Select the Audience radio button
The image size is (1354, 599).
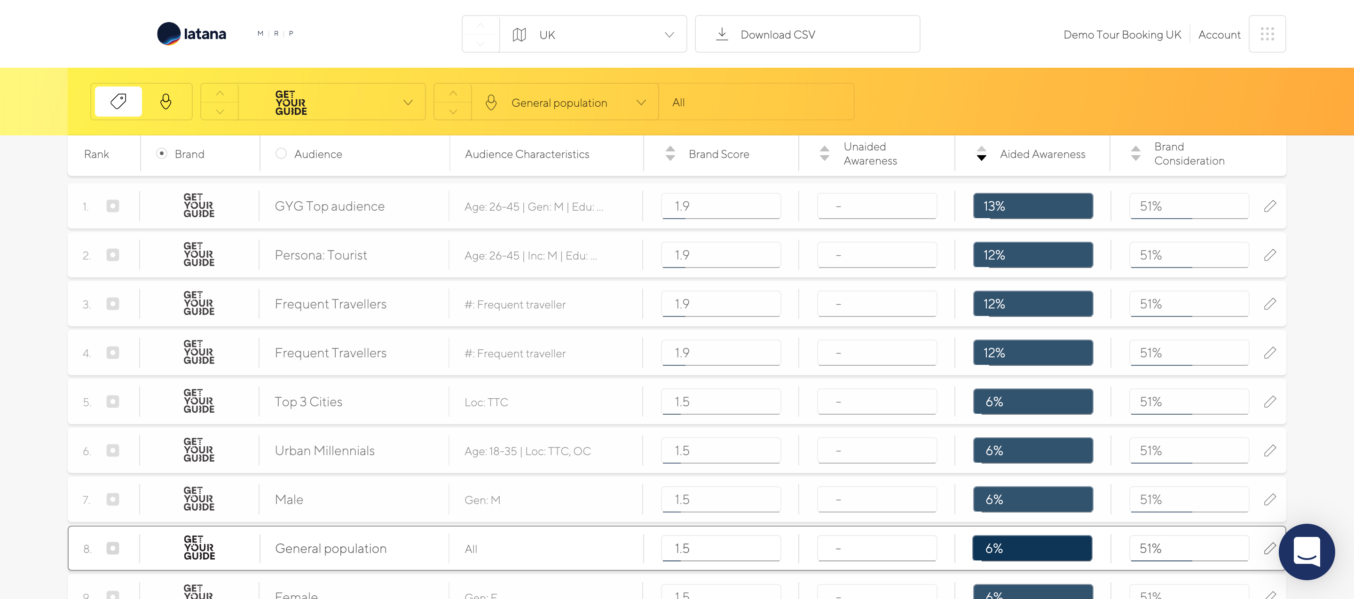281,153
